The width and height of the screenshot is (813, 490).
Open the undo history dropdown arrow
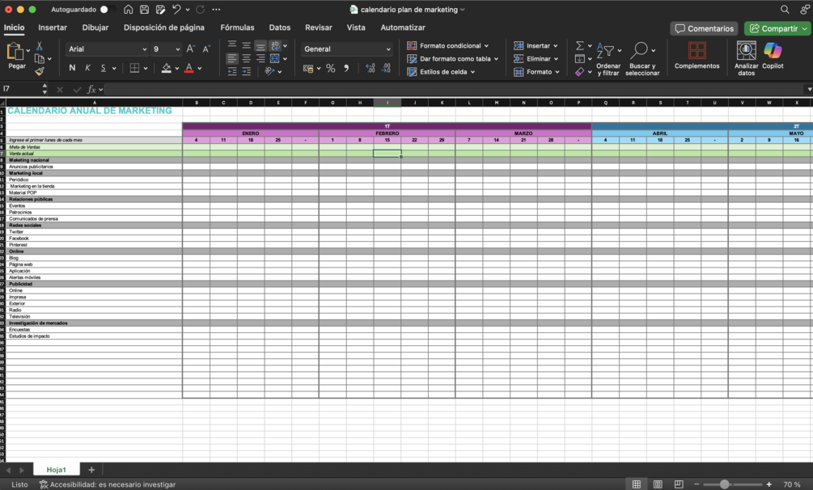coord(188,10)
